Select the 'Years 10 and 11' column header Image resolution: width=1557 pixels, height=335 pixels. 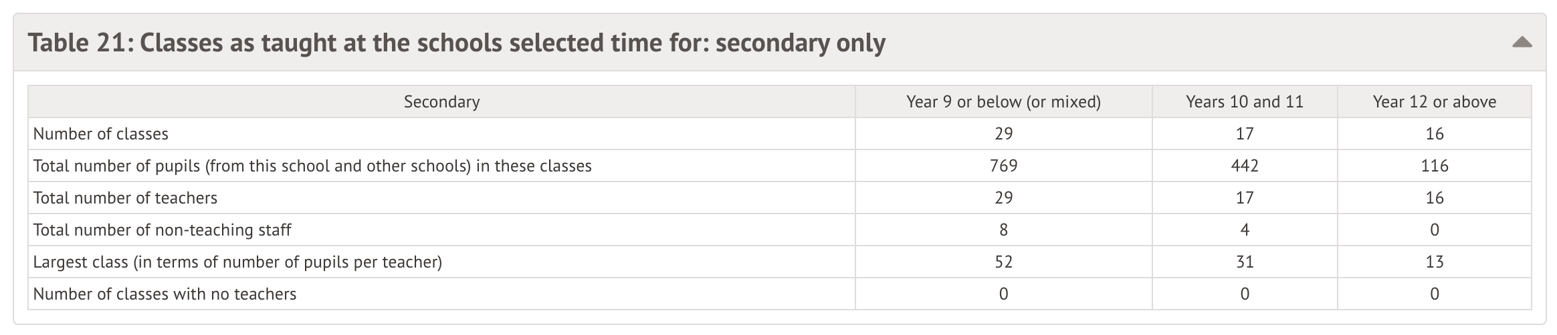(x=1244, y=102)
